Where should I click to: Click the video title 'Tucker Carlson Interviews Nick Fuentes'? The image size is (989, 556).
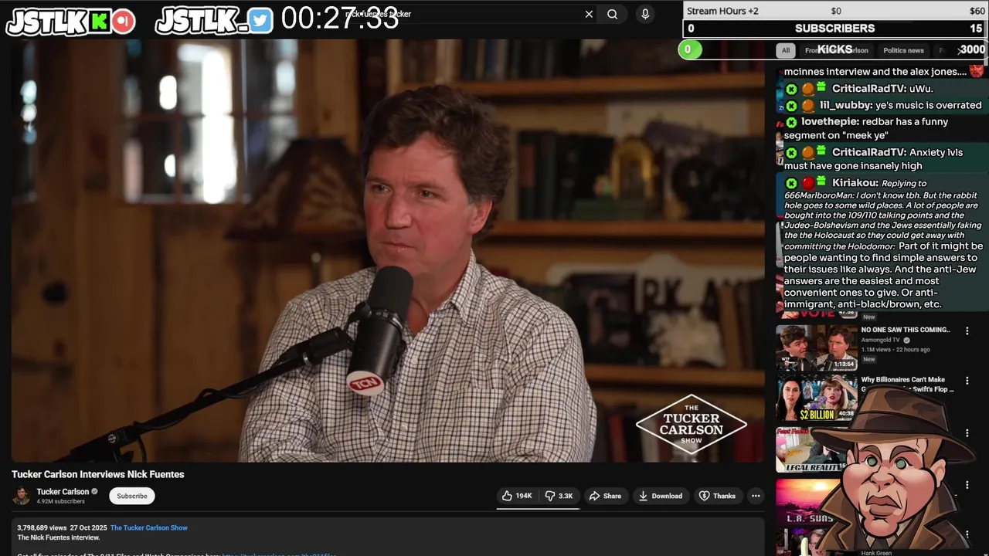click(98, 474)
